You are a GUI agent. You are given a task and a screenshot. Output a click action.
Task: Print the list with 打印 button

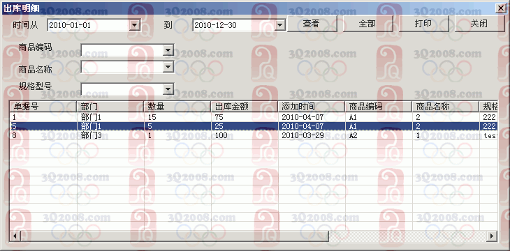424,24
